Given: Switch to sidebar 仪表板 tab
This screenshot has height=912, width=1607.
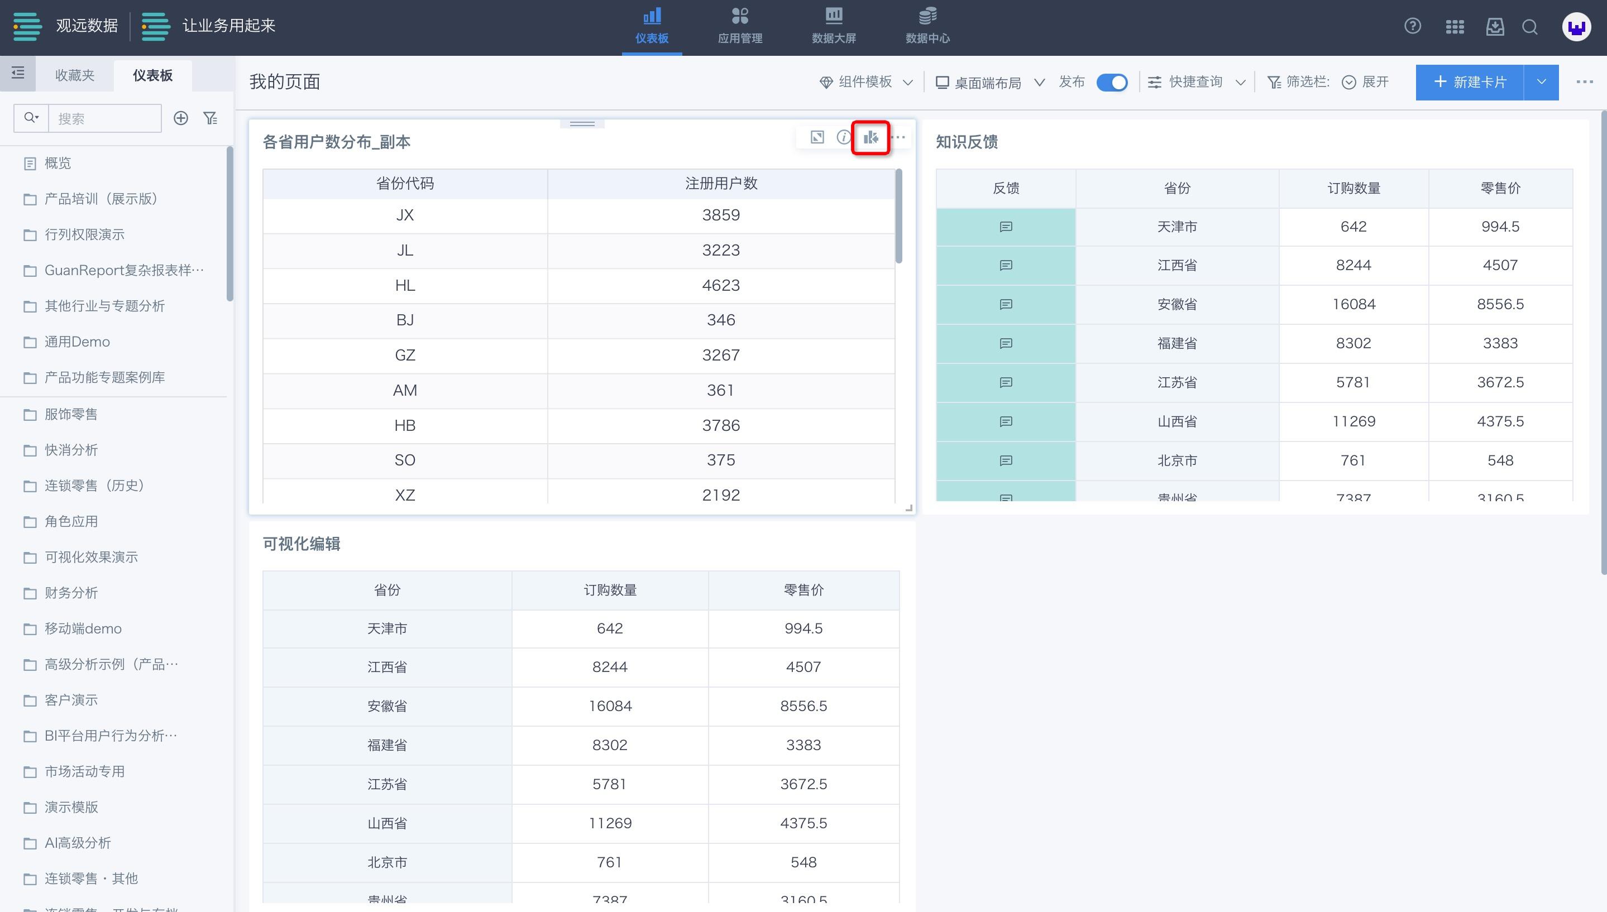Looking at the screenshot, I should tap(153, 75).
